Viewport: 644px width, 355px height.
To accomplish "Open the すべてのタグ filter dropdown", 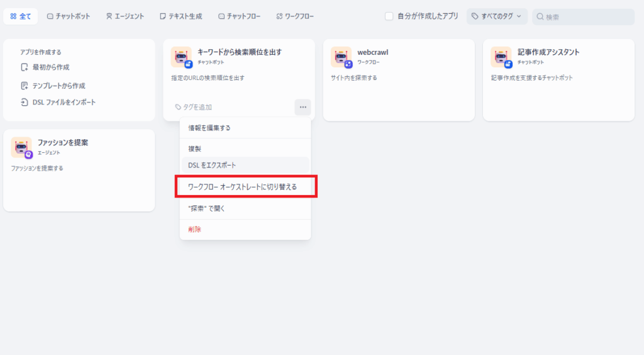I will coord(496,16).
